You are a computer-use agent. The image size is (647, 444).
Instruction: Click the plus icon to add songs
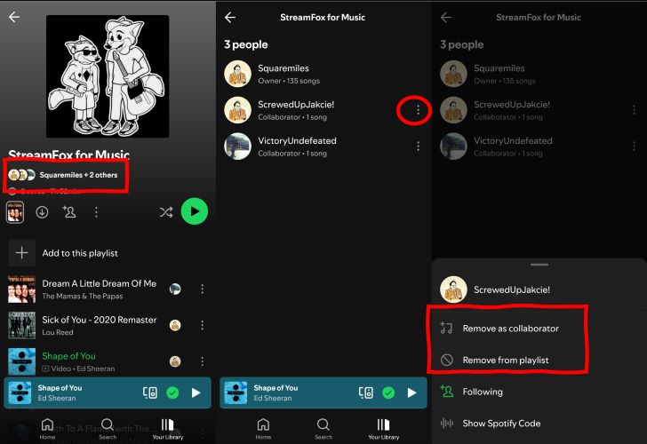click(x=22, y=253)
